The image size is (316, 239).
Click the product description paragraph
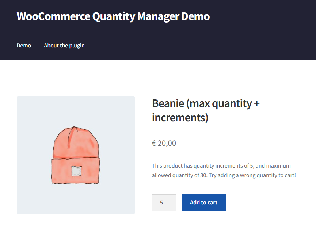(x=224, y=171)
